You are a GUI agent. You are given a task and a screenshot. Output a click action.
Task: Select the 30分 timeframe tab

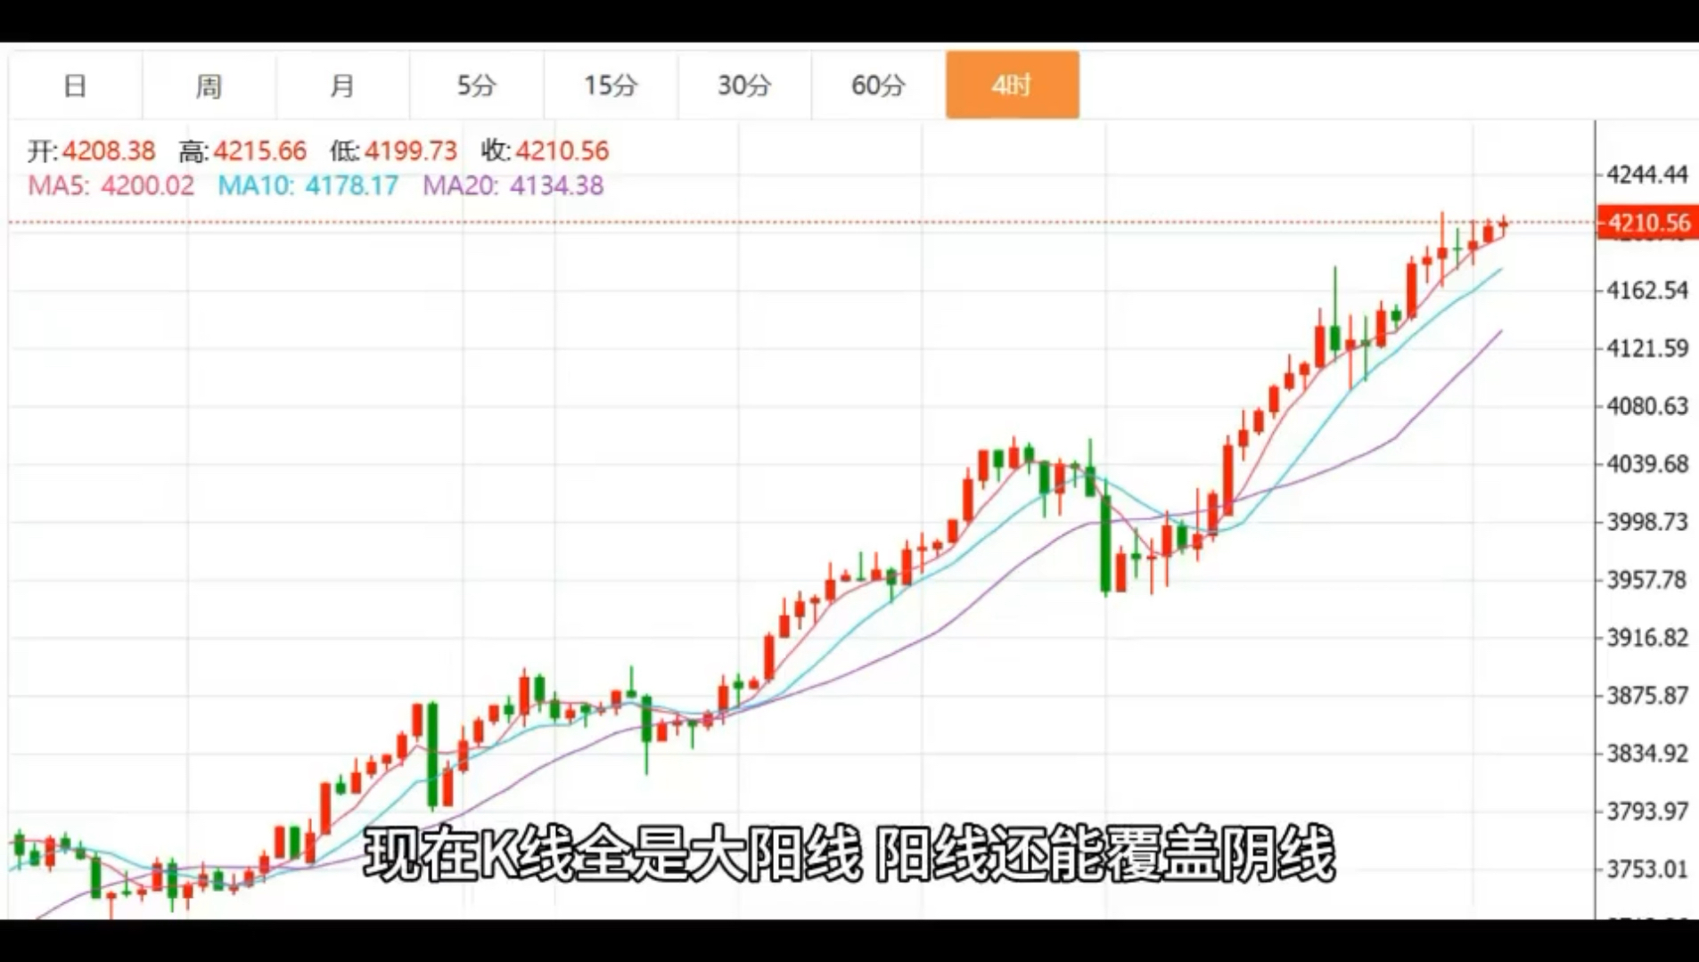[x=744, y=86]
